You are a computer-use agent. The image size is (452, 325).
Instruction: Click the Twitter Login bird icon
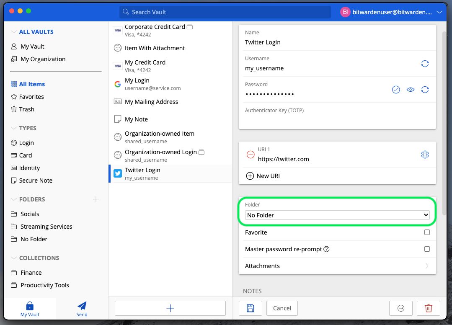point(118,173)
